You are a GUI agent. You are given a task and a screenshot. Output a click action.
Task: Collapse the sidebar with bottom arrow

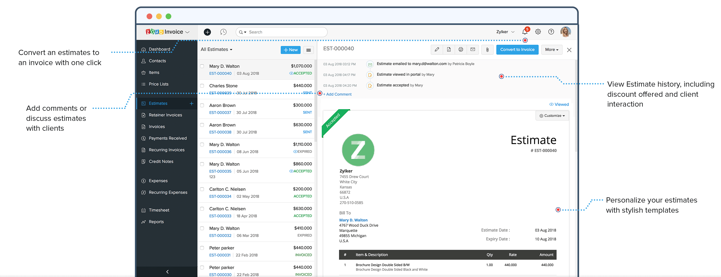[x=167, y=272]
